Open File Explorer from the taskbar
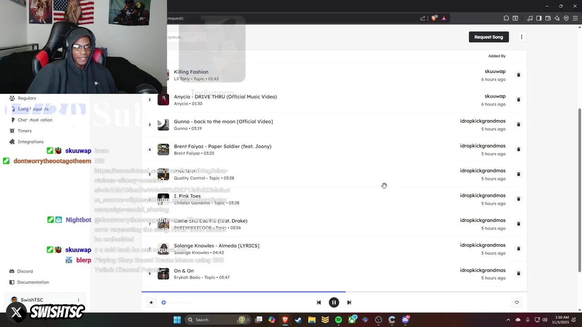 [312, 320]
